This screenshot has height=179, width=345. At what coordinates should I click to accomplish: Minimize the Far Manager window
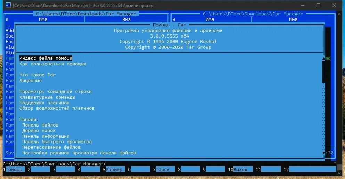point(303,5)
